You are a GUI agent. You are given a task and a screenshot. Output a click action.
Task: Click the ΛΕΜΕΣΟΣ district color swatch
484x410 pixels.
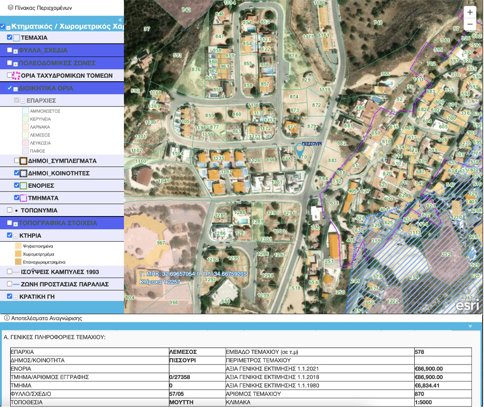click(x=26, y=135)
